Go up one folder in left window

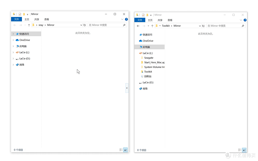click(29, 25)
